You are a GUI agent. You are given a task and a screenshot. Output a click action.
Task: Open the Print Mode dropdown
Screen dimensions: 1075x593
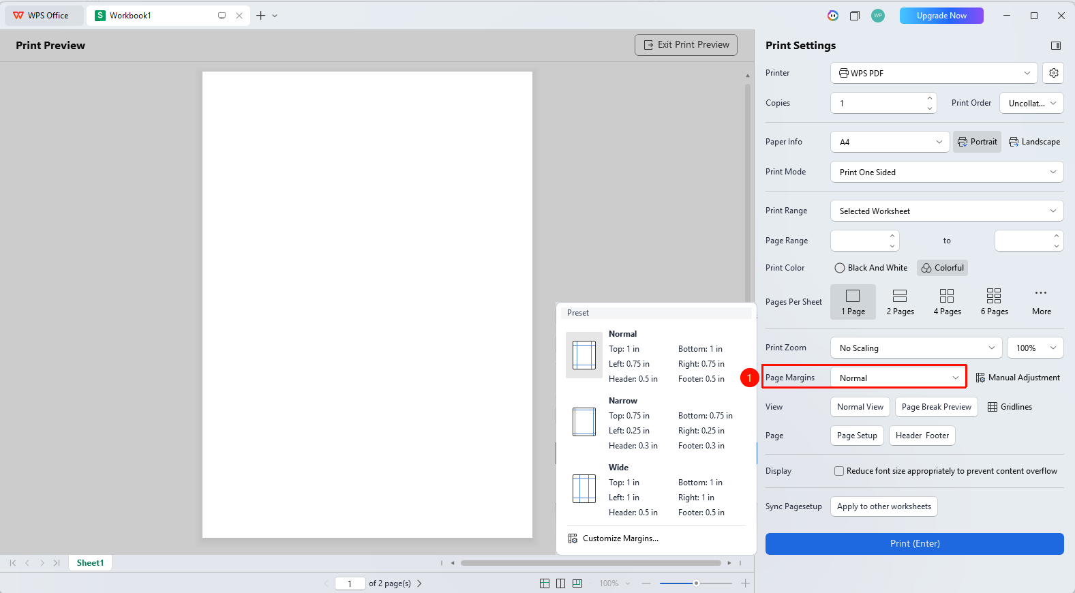(x=947, y=172)
